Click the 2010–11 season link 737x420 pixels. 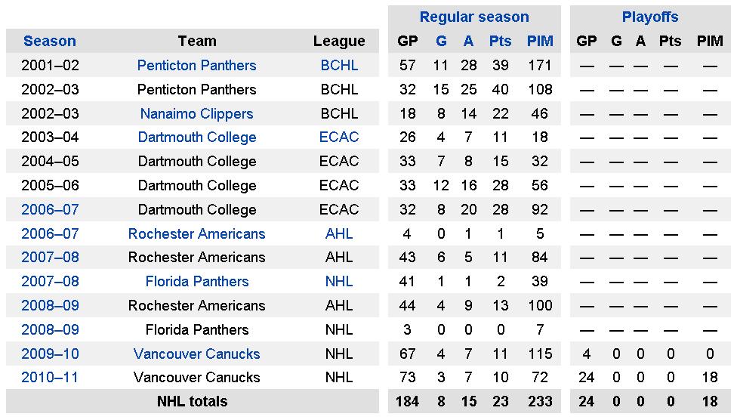50,377
